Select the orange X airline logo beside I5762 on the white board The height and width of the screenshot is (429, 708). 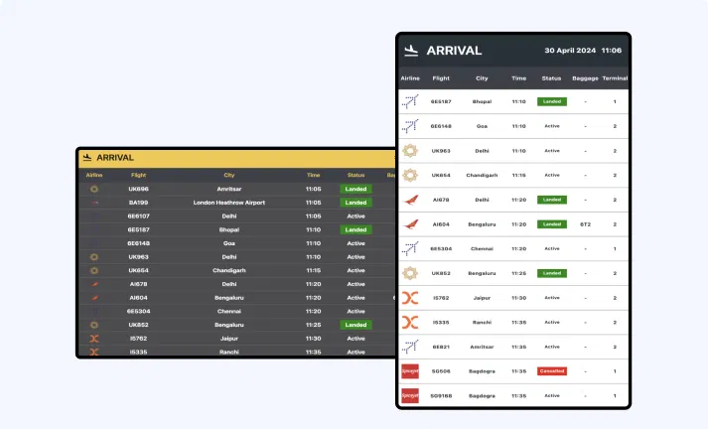(409, 298)
